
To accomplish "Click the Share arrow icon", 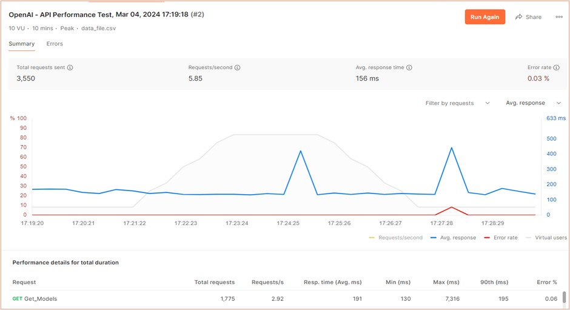I will click(x=518, y=17).
